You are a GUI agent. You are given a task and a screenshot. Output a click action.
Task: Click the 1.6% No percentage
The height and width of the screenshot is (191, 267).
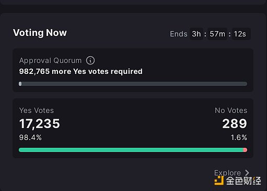pos(239,137)
